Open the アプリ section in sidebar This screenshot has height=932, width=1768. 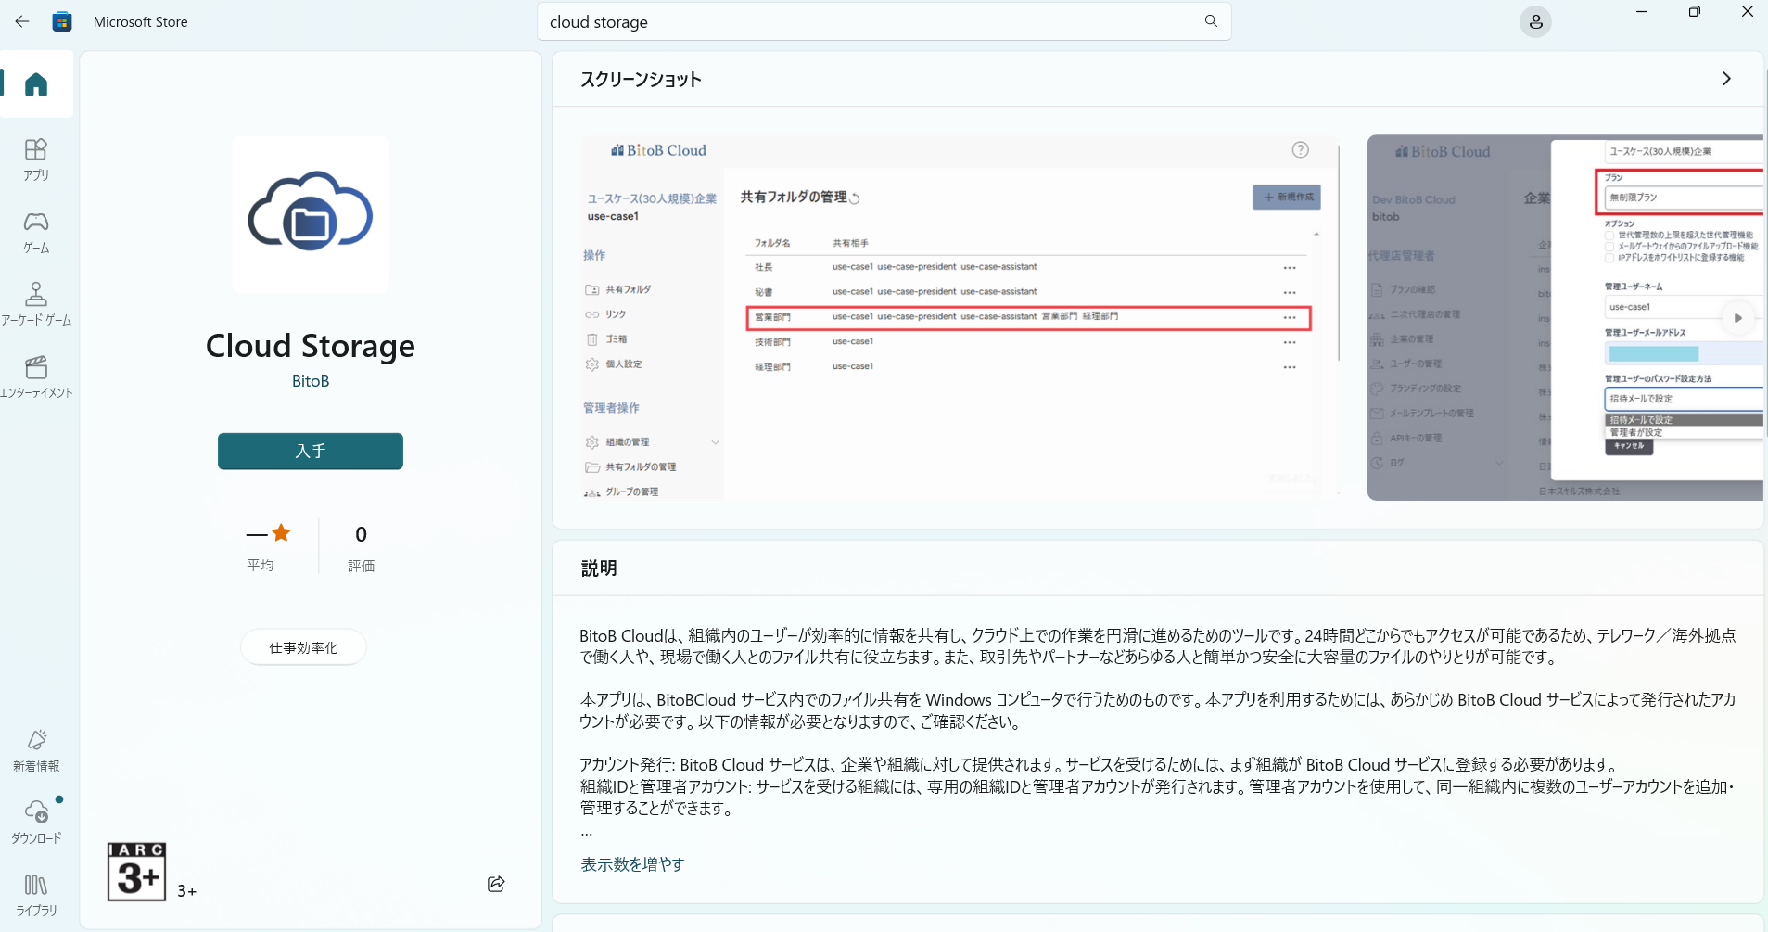coord(36,160)
